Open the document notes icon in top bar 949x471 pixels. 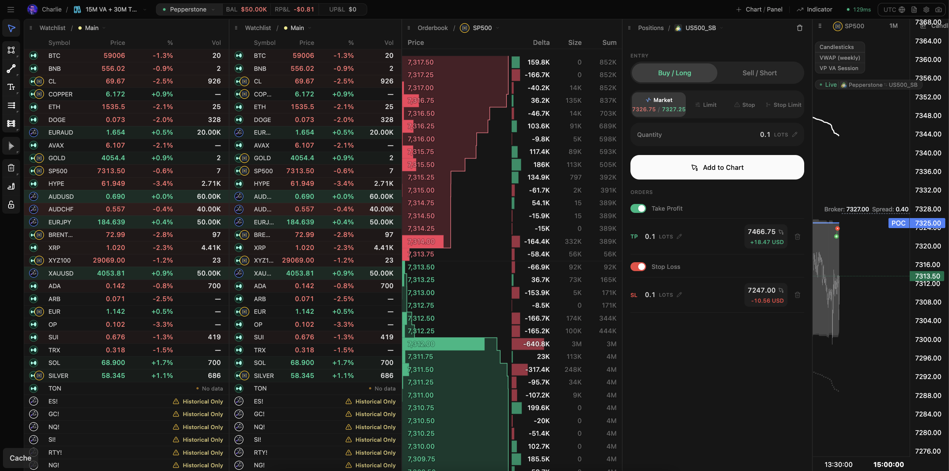point(914,10)
